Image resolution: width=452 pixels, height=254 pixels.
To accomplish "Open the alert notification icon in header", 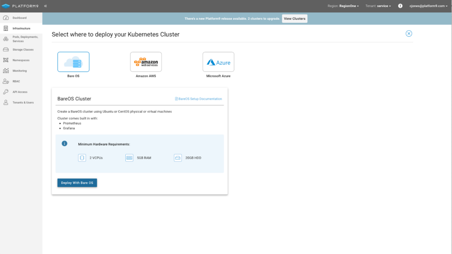I will coord(400,6).
